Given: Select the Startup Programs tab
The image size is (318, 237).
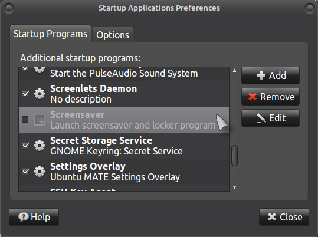Looking at the screenshot, I should point(50,34).
